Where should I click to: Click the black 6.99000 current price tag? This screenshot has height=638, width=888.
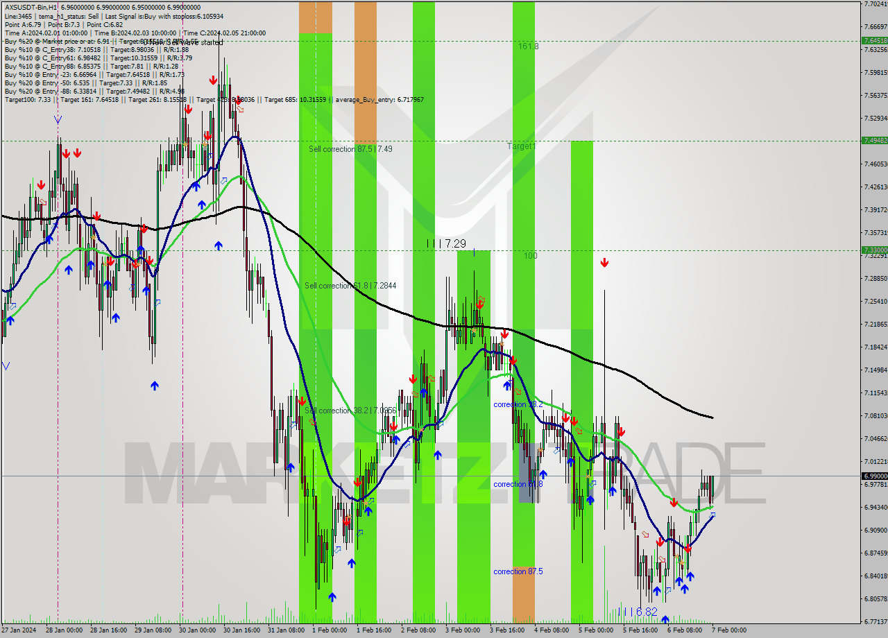[874, 476]
